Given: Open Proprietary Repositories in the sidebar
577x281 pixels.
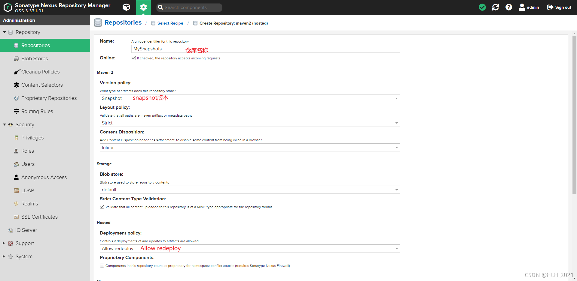Looking at the screenshot, I should pos(45,98).
